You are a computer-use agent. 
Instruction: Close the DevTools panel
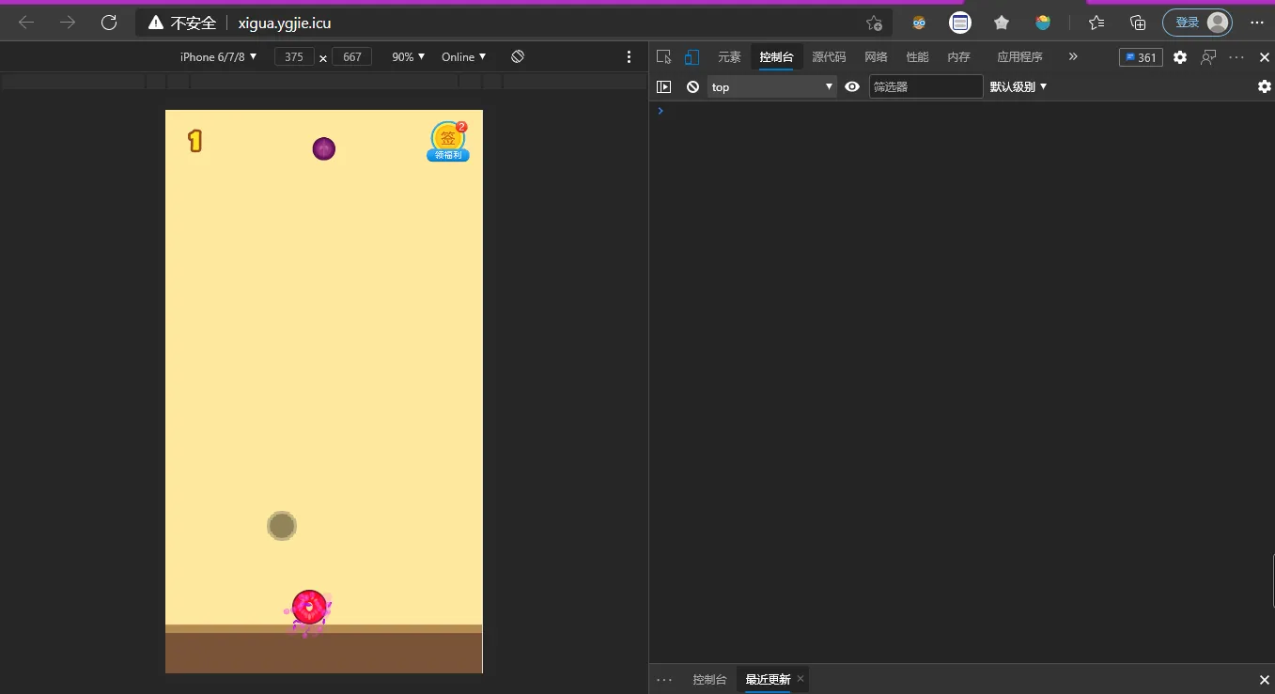coord(1265,57)
